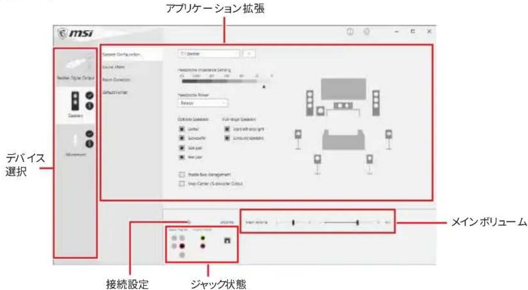Image resolution: width=528 pixels, height=290 pixels.
Task: Toggle the Center optional speaker checkbox
Action: coord(182,129)
